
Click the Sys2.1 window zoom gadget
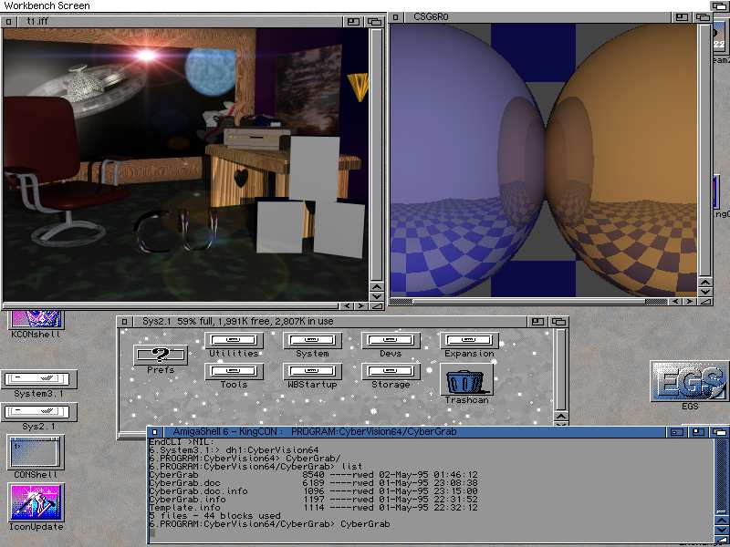(x=537, y=322)
